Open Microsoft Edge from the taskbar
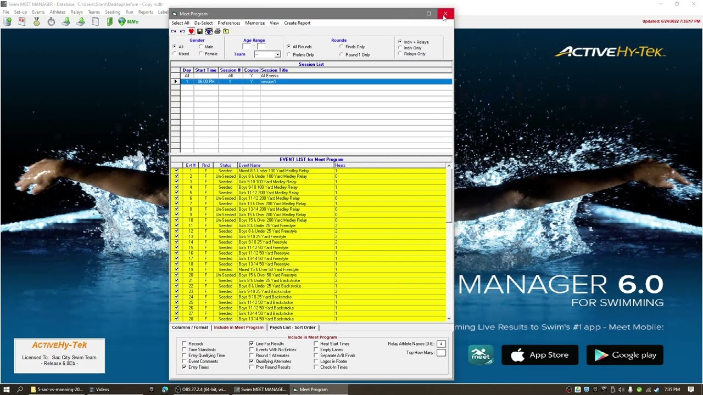 165,390
